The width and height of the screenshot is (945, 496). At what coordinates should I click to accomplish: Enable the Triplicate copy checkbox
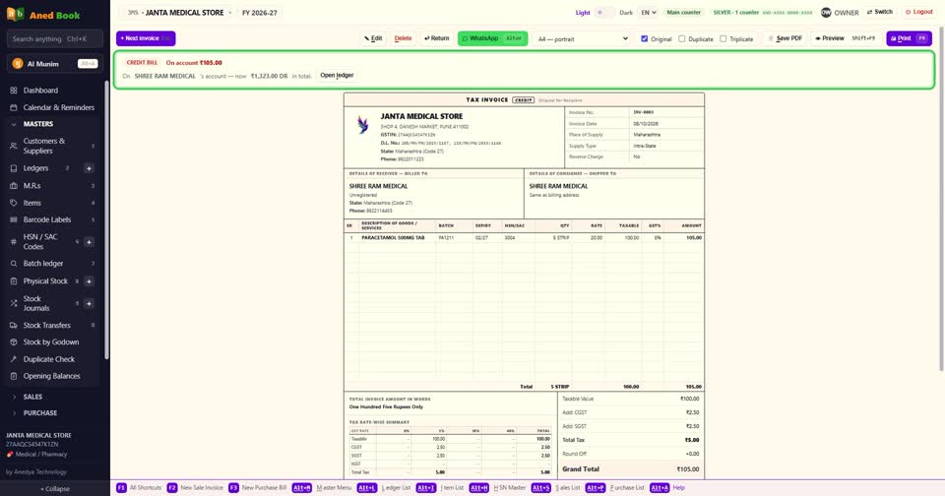(723, 38)
